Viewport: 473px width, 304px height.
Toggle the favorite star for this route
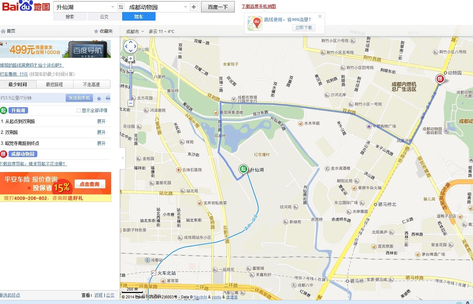[x=99, y=98]
